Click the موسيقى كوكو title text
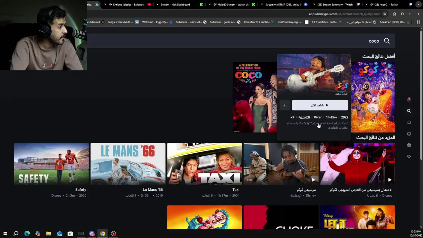423x238 pixels. pos(306,190)
